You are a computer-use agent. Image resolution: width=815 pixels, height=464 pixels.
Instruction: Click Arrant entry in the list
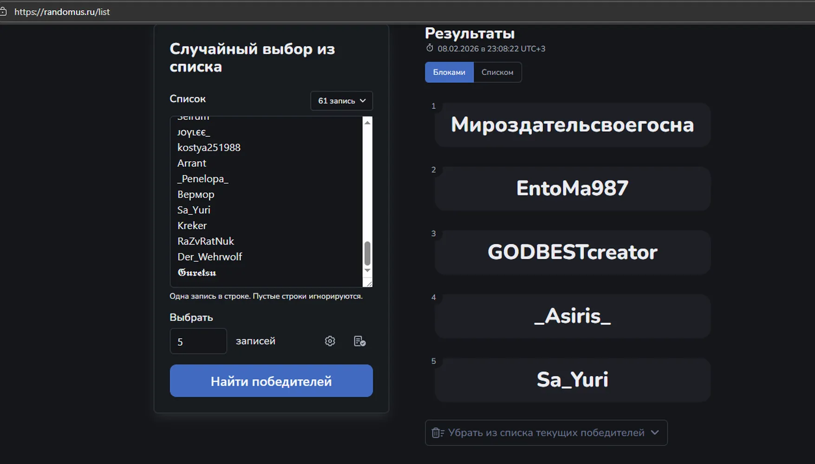point(192,163)
